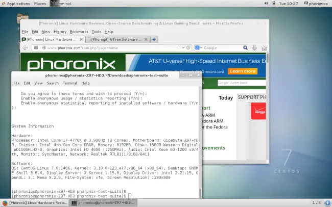Click notification icon in bottom right corner

click(328, 203)
